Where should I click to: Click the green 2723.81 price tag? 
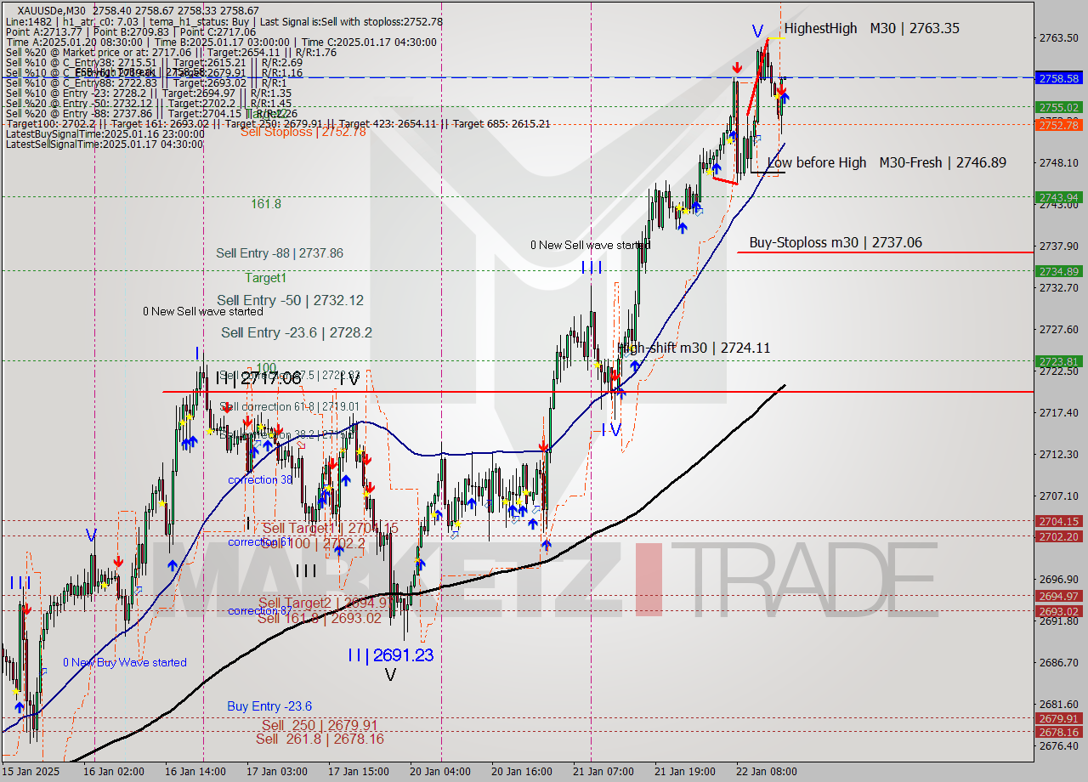[x=1059, y=361]
